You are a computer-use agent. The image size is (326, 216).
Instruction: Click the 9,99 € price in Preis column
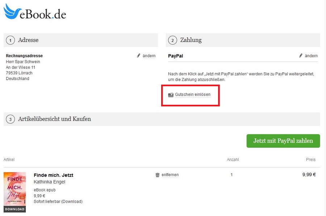pos(309,175)
